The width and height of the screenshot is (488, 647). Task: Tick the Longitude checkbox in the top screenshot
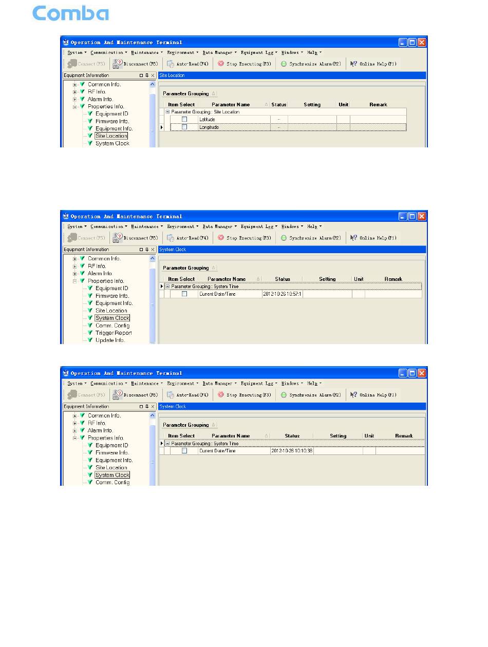[x=184, y=127]
